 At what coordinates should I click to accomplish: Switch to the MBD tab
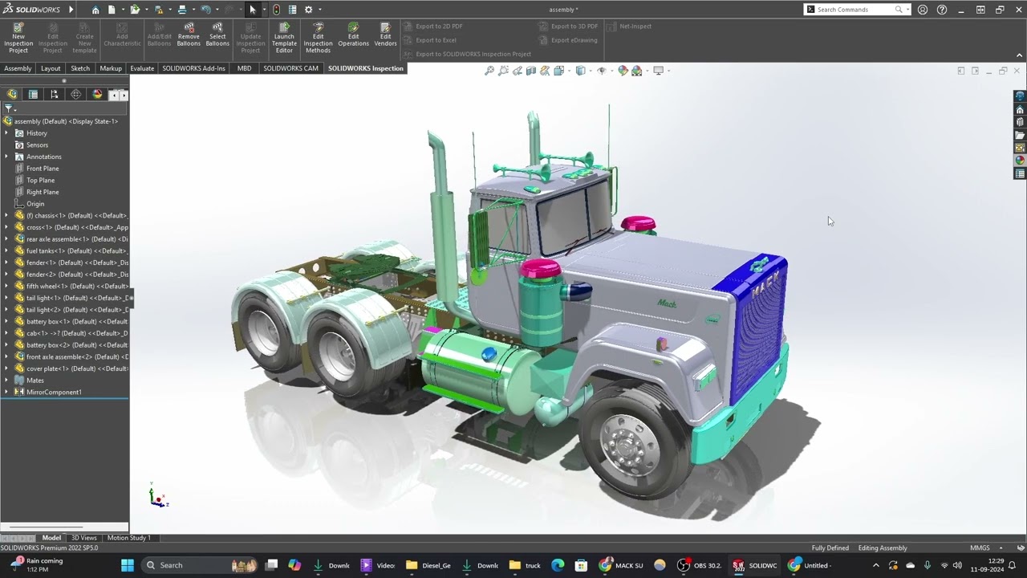tap(244, 68)
